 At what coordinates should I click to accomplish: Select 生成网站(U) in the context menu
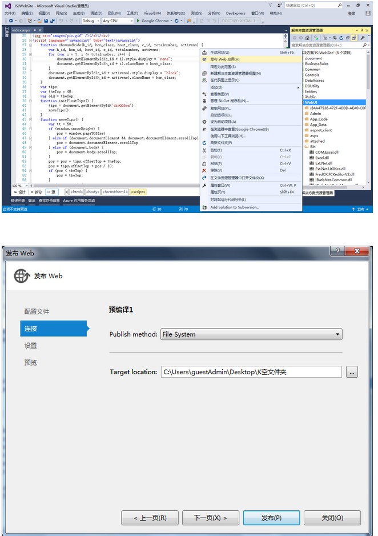[x=251, y=53]
